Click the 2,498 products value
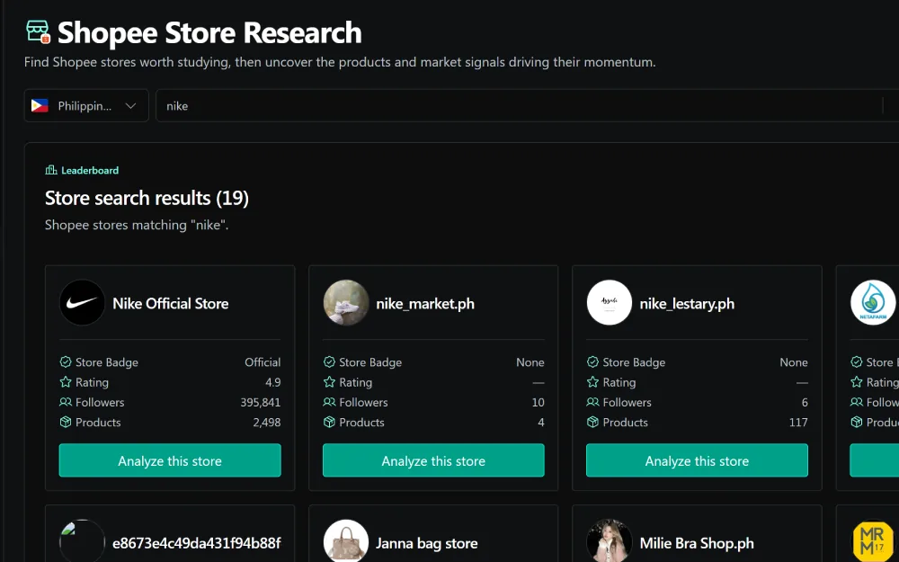The height and width of the screenshot is (562, 899). click(x=267, y=423)
